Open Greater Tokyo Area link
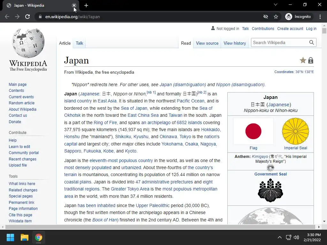The image size is (327, 245). tap(130, 189)
